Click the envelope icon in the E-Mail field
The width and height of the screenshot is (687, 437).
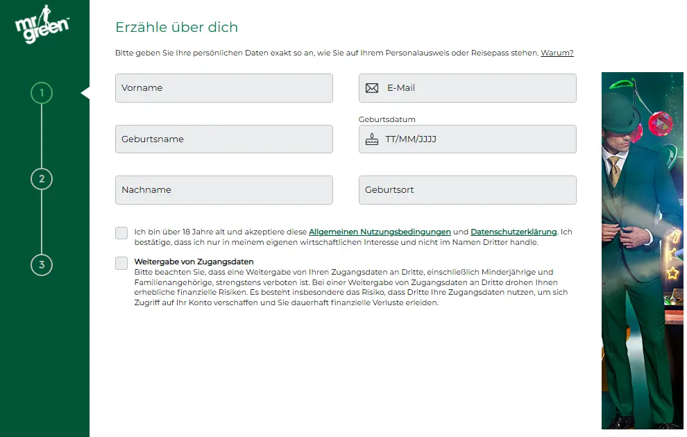(371, 87)
